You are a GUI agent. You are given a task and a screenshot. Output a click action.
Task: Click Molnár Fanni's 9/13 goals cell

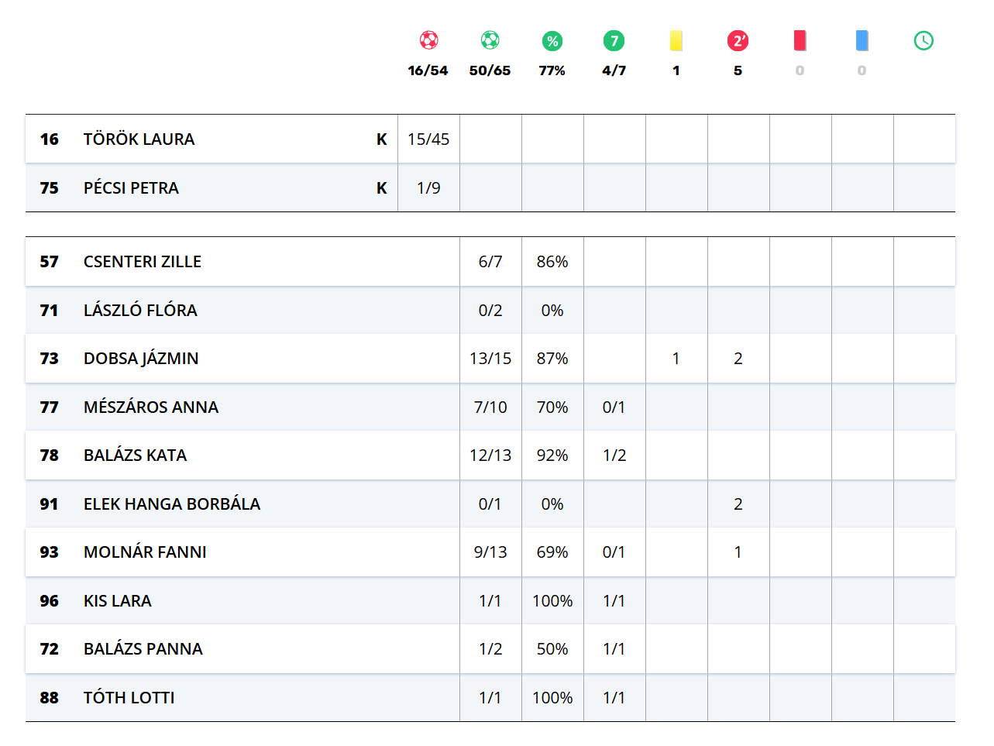490,552
